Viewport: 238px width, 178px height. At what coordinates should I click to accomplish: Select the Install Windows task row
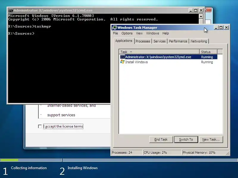(169, 62)
